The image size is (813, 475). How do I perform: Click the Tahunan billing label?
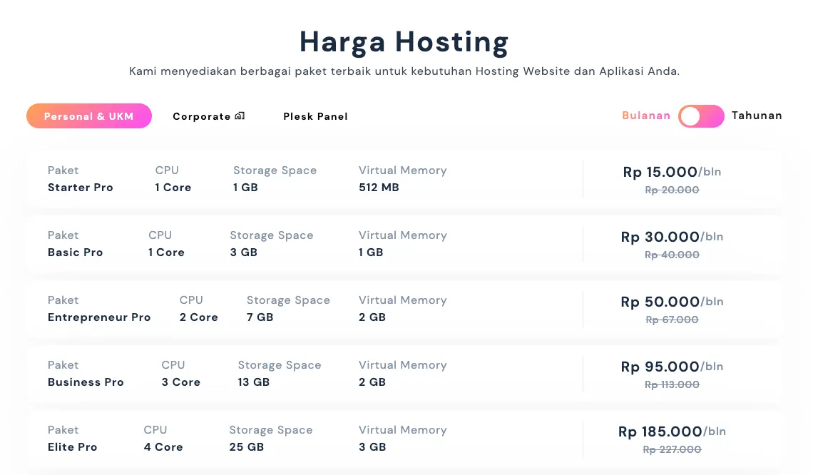click(757, 116)
